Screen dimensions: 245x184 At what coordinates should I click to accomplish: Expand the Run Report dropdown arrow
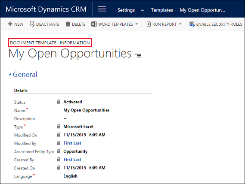pos(180,24)
